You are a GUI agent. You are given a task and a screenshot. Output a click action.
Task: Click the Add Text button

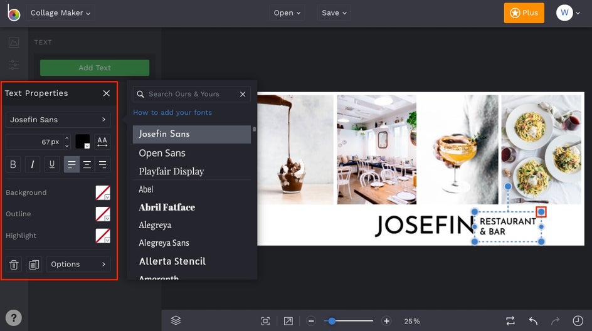(x=95, y=68)
